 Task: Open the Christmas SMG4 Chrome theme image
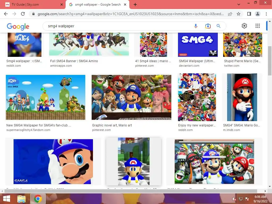[214, 161]
